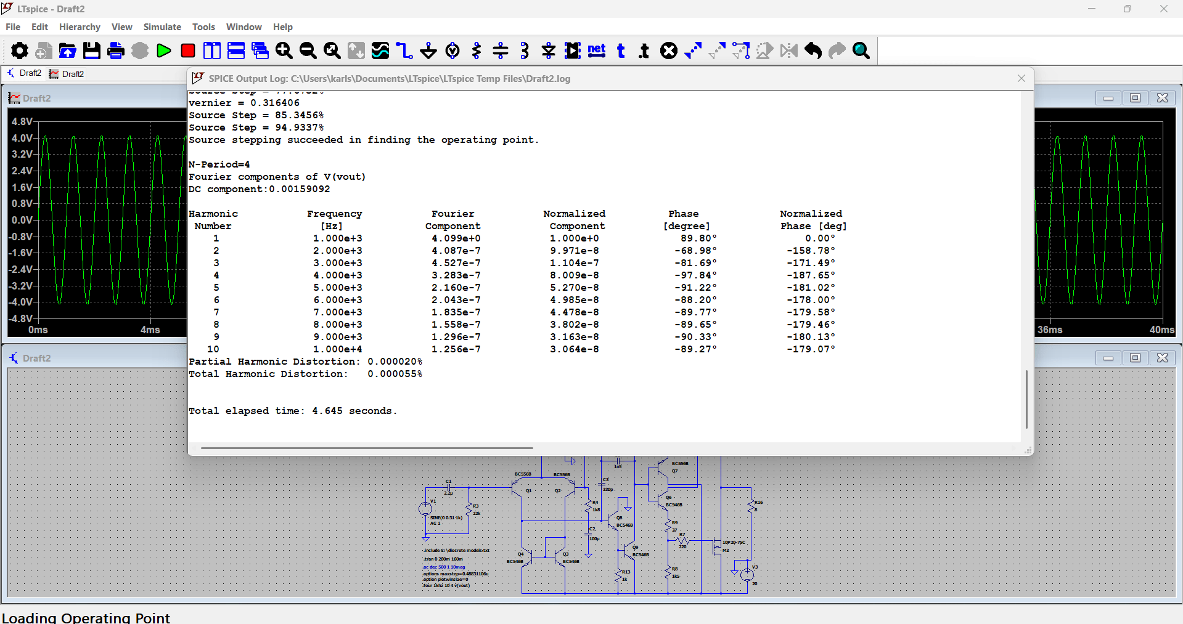Click phase value 89.80° in log
The width and height of the screenshot is (1183, 624).
point(698,238)
